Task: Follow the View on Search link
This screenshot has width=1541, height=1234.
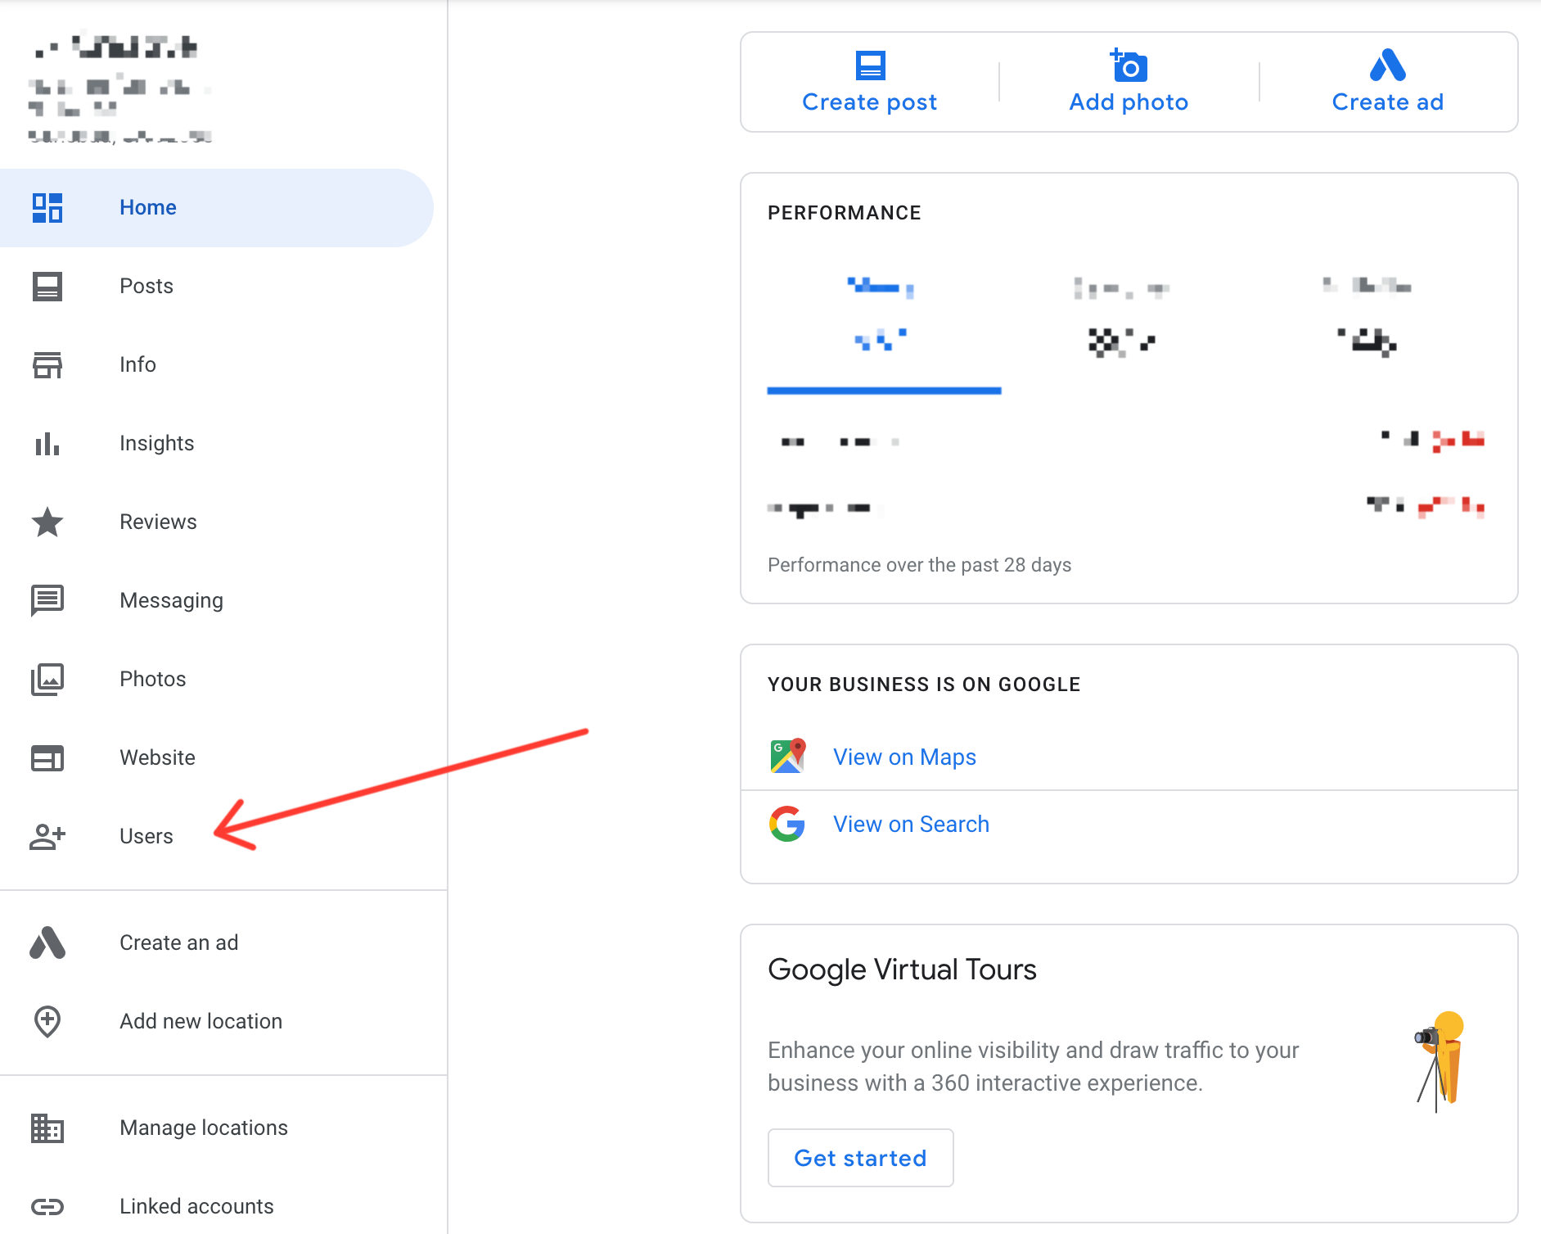Action: click(911, 824)
